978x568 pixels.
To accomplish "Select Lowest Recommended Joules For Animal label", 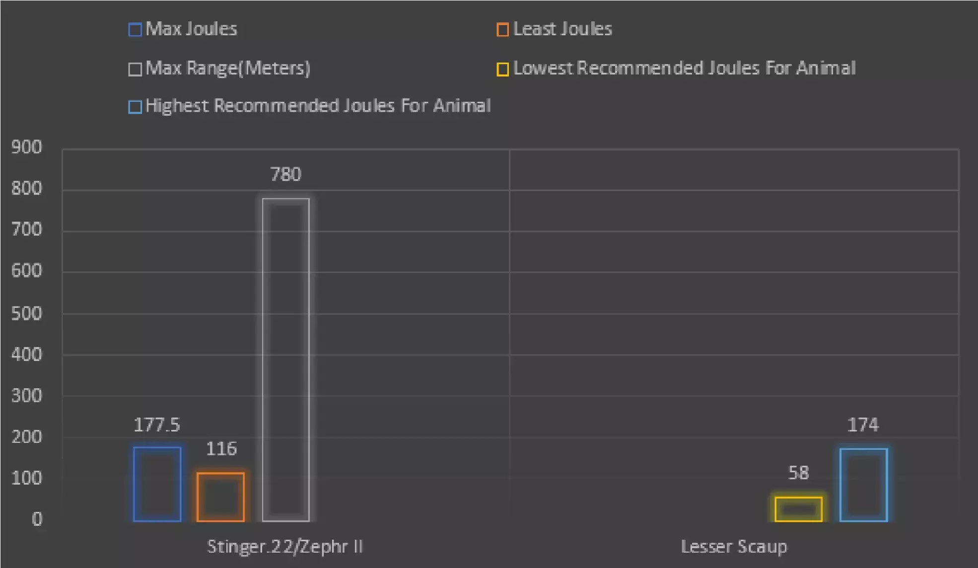I will pos(685,68).
